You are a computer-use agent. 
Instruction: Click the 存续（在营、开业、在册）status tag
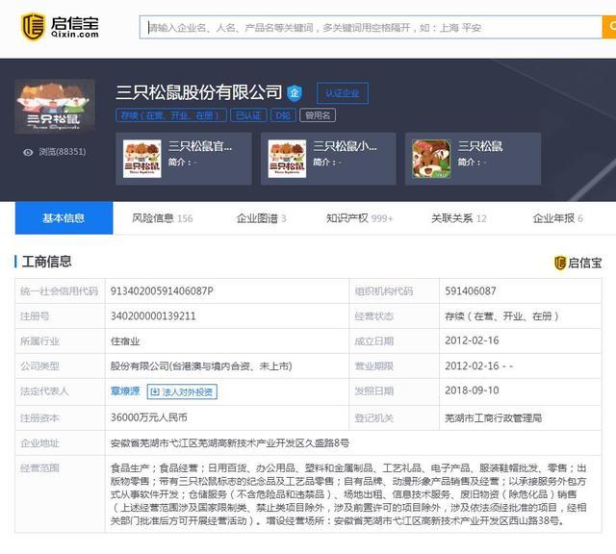click(x=171, y=115)
